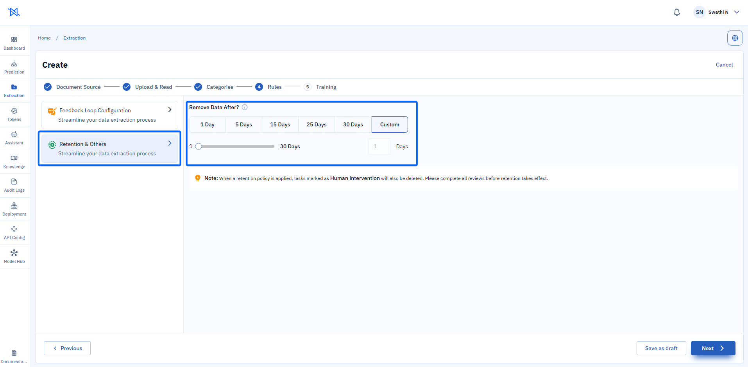Viewport: 748px width, 367px height.
Task: Click the retention days slider handle
Action: click(199, 146)
